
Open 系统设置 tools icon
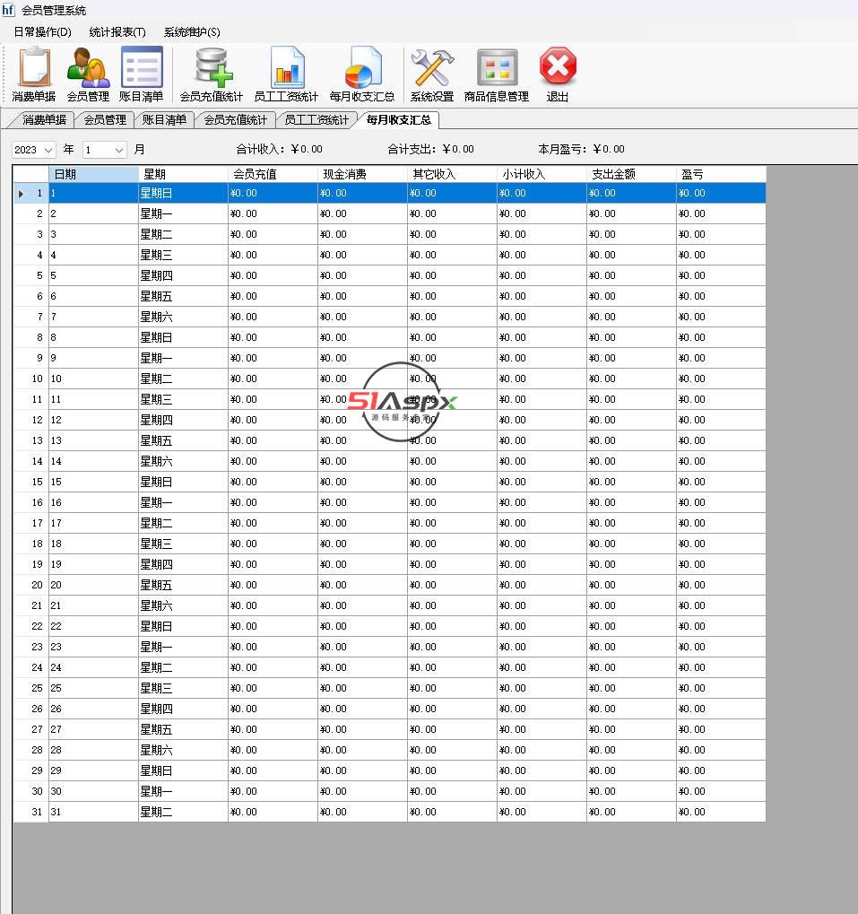(431, 74)
